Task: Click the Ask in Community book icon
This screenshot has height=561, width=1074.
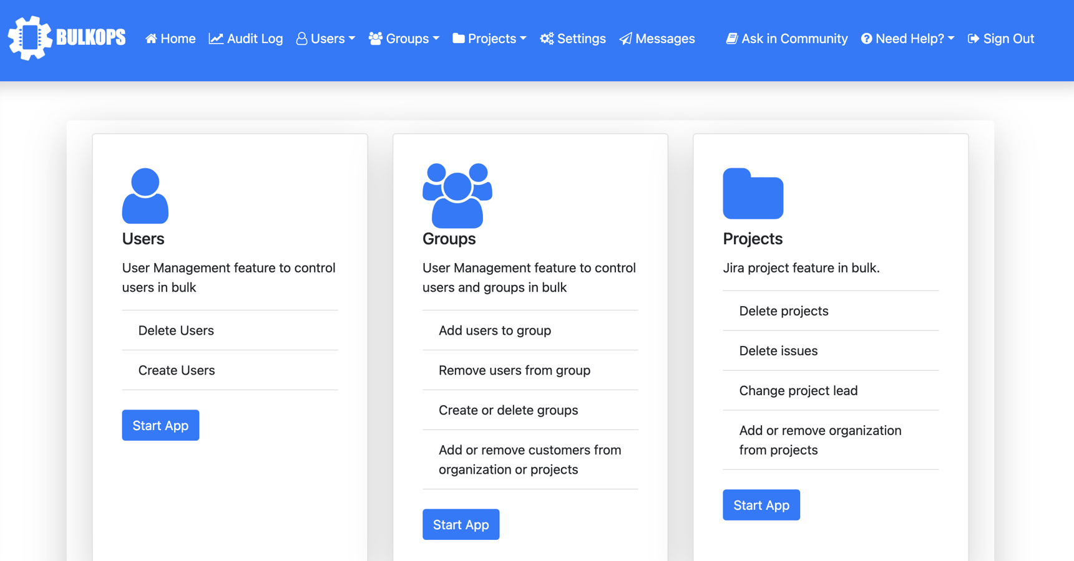Action: pyautogui.click(x=732, y=39)
